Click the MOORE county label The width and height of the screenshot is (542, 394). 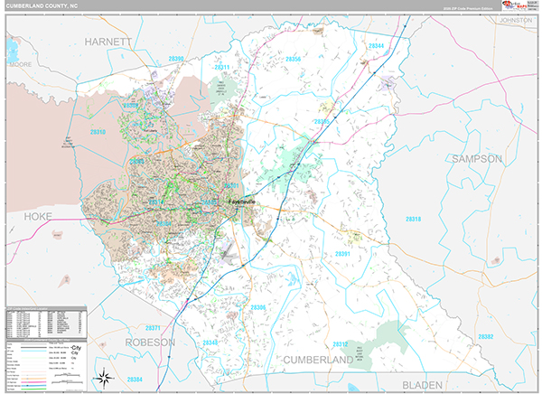[19, 65]
